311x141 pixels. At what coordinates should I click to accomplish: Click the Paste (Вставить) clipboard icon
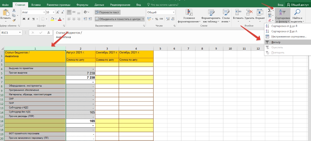tap(5, 13)
